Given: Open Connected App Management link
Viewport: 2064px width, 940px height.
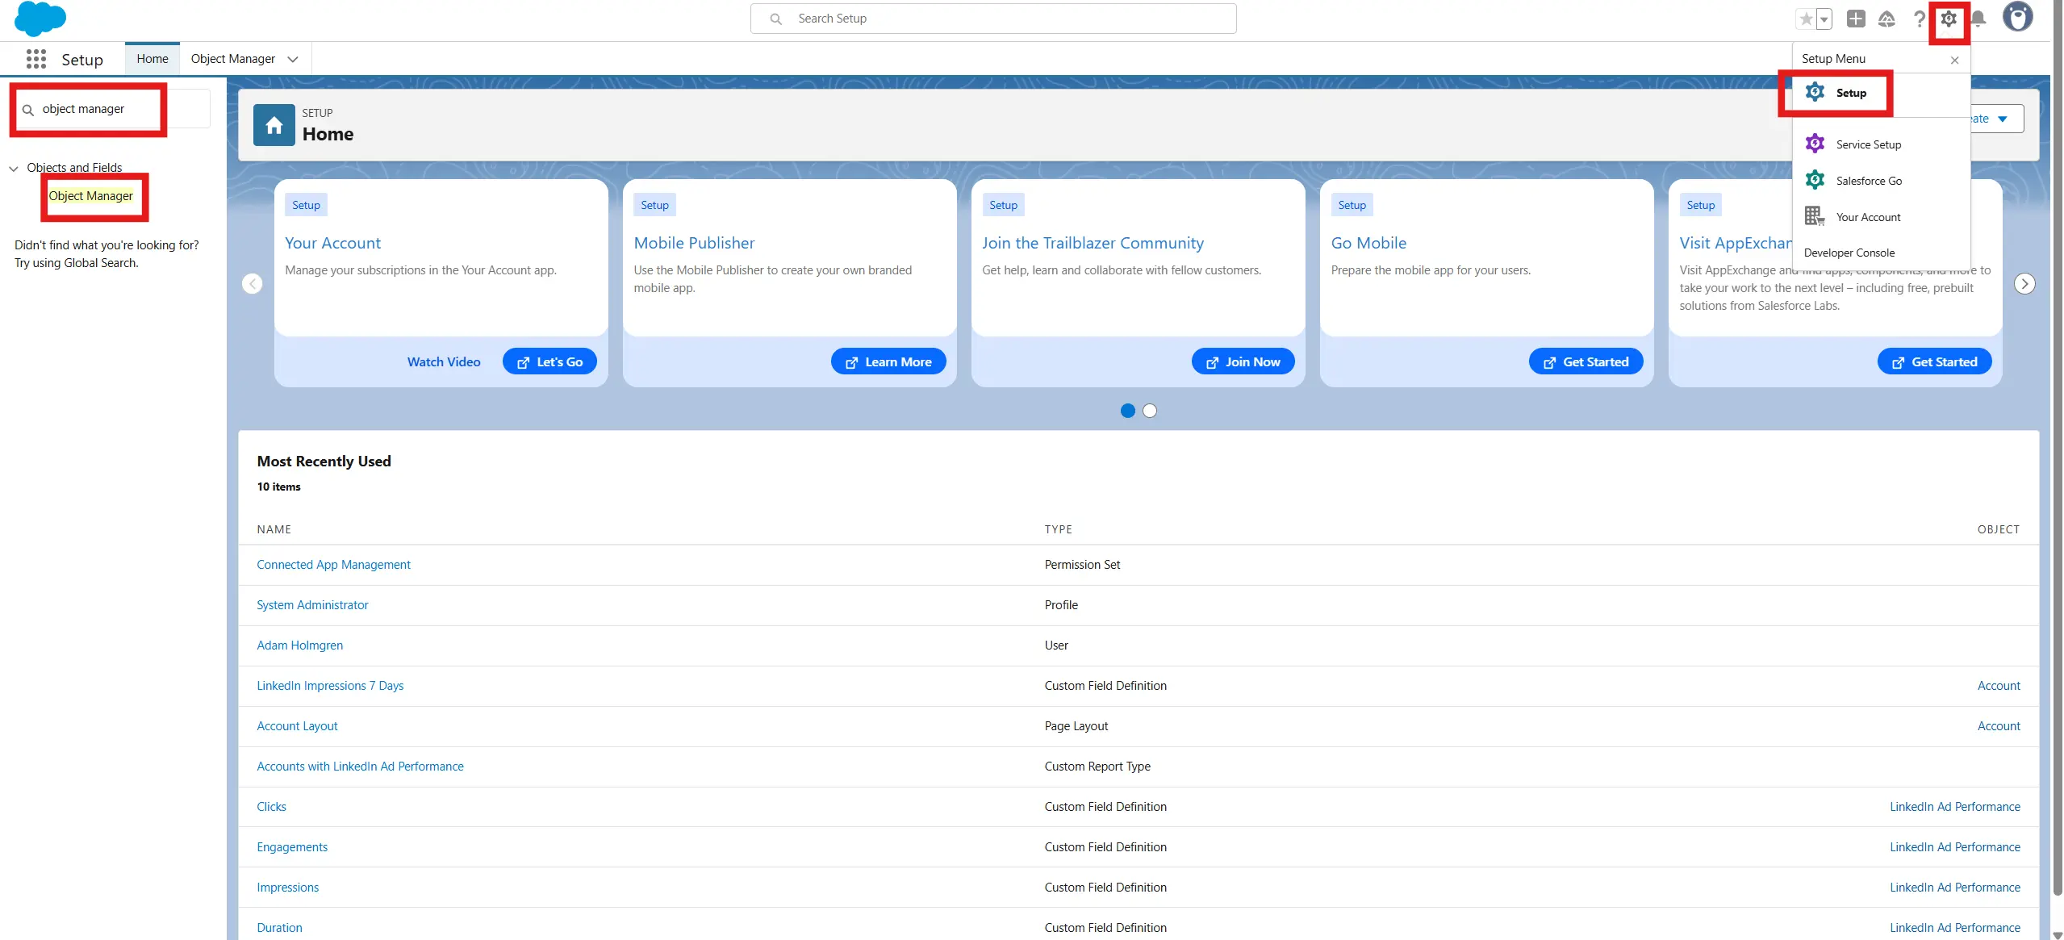Looking at the screenshot, I should (333, 565).
